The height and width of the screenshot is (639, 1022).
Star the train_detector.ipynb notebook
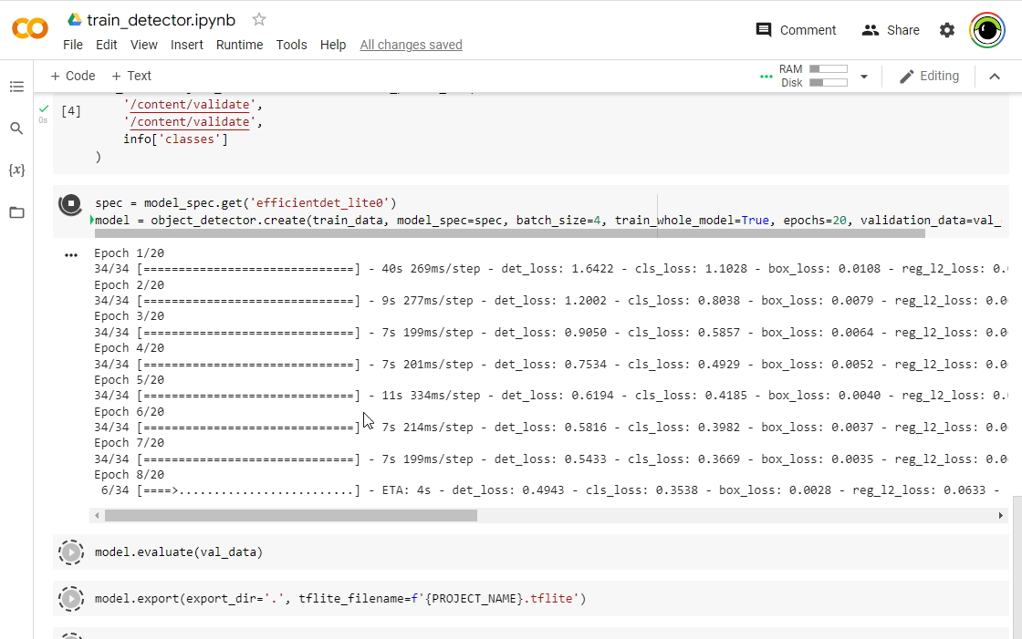tap(259, 19)
